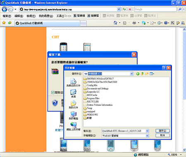
Task: Expand the Save as type dropdown arrow
Action: pos(147,136)
